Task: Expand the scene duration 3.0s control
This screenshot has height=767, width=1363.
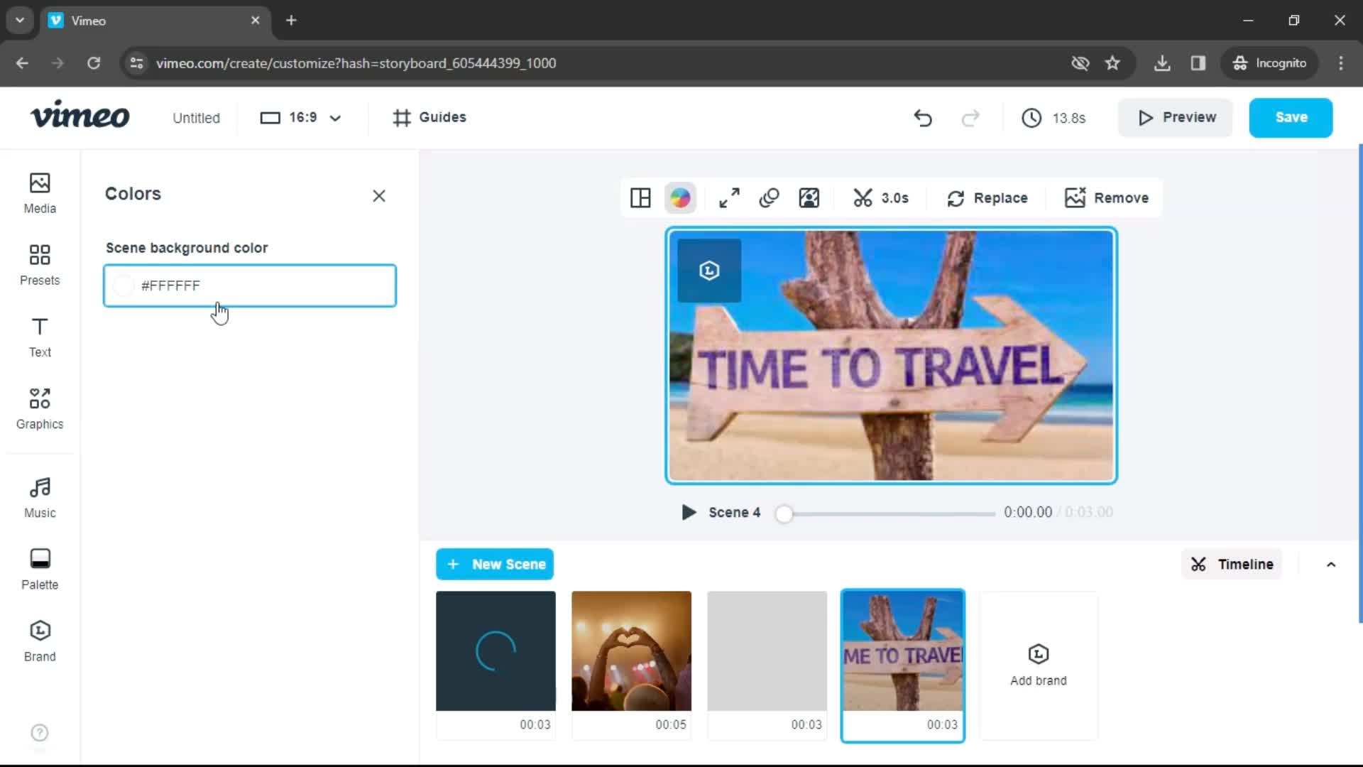Action: (880, 197)
